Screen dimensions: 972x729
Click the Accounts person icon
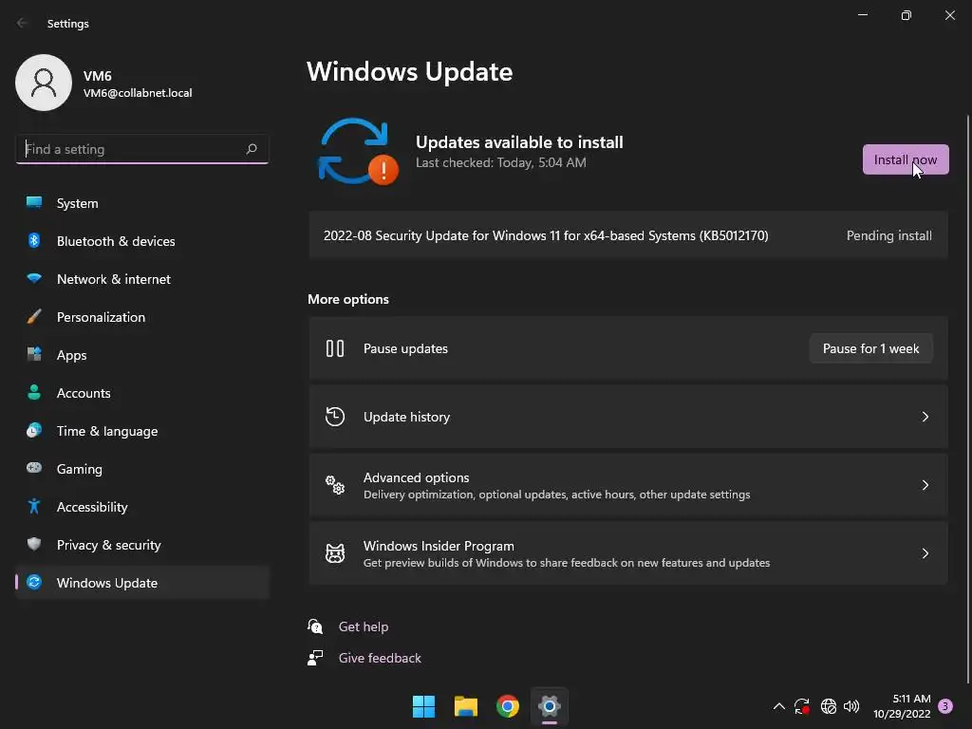tap(34, 392)
